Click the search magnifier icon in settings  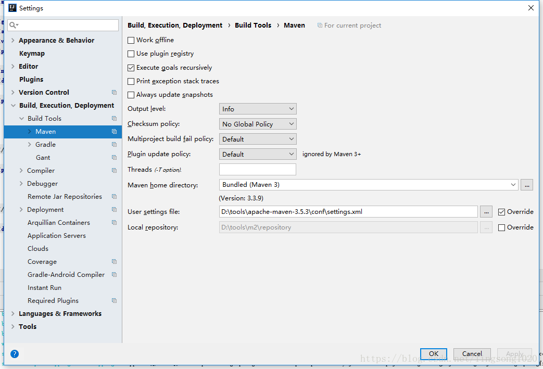coord(14,25)
